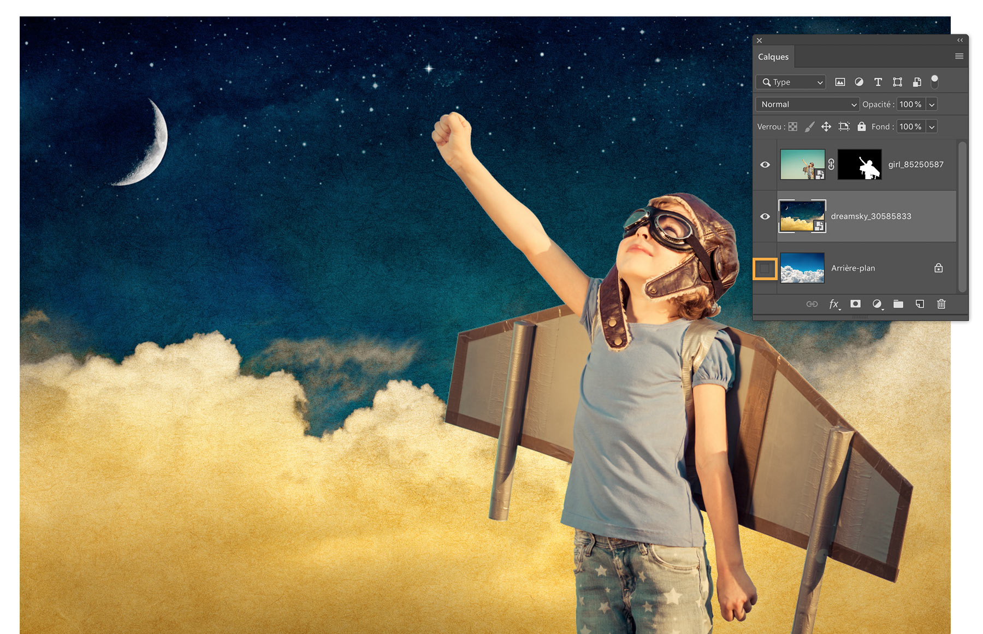Click the Opacité label
Viewport: 983px width, 634px height.
click(x=878, y=104)
